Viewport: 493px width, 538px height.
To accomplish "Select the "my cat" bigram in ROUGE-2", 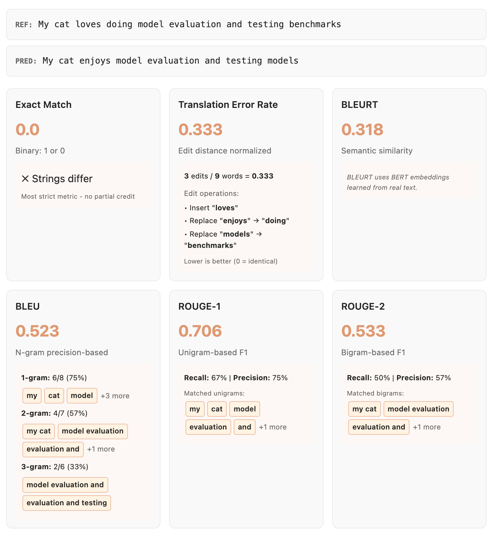I will pyautogui.click(x=364, y=409).
